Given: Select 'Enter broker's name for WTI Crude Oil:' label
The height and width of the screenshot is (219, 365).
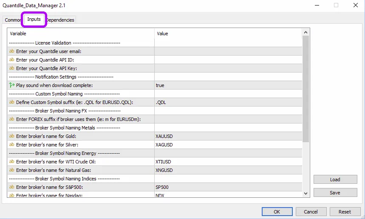Looking at the screenshot, I should pos(56,162).
